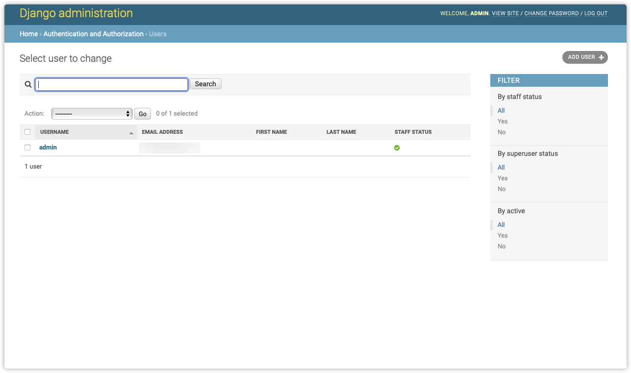Image resolution: width=631 pixels, height=373 pixels.
Task: Click View Site link
Action: point(505,13)
